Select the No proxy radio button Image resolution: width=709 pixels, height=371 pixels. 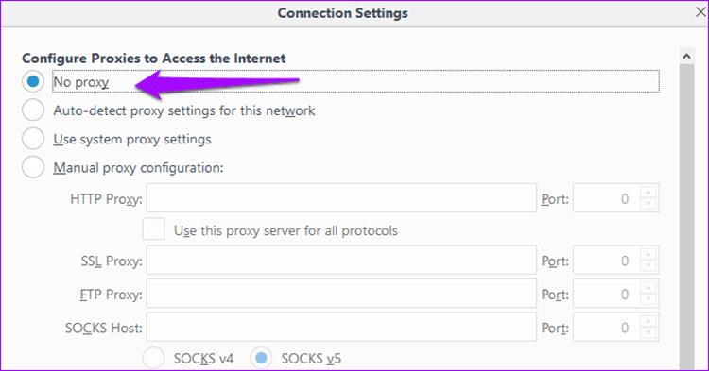tap(33, 82)
